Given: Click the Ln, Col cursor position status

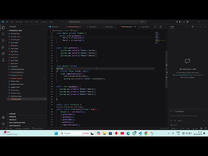Looking at the screenshot, I should (165, 128).
